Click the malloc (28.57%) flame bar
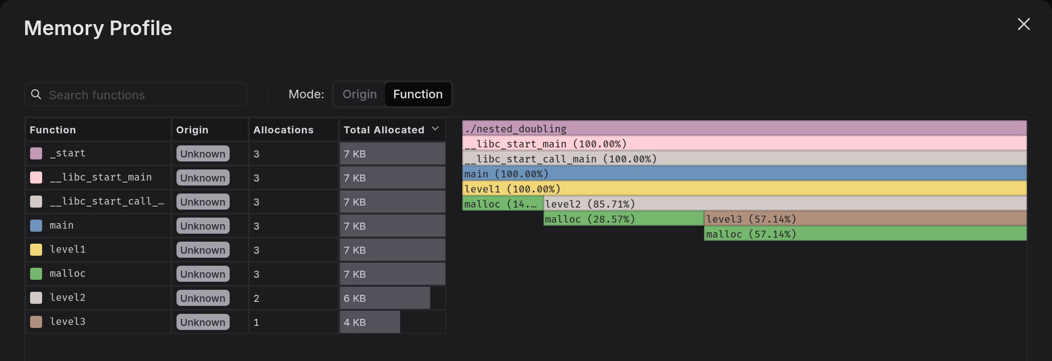 pyautogui.click(x=624, y=219)
